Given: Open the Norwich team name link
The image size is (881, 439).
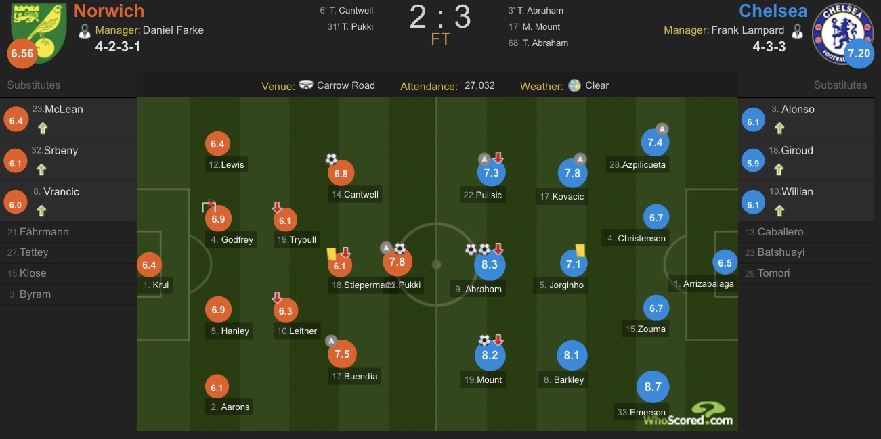Looking at the screenshot, I should (x=109, y=11).
